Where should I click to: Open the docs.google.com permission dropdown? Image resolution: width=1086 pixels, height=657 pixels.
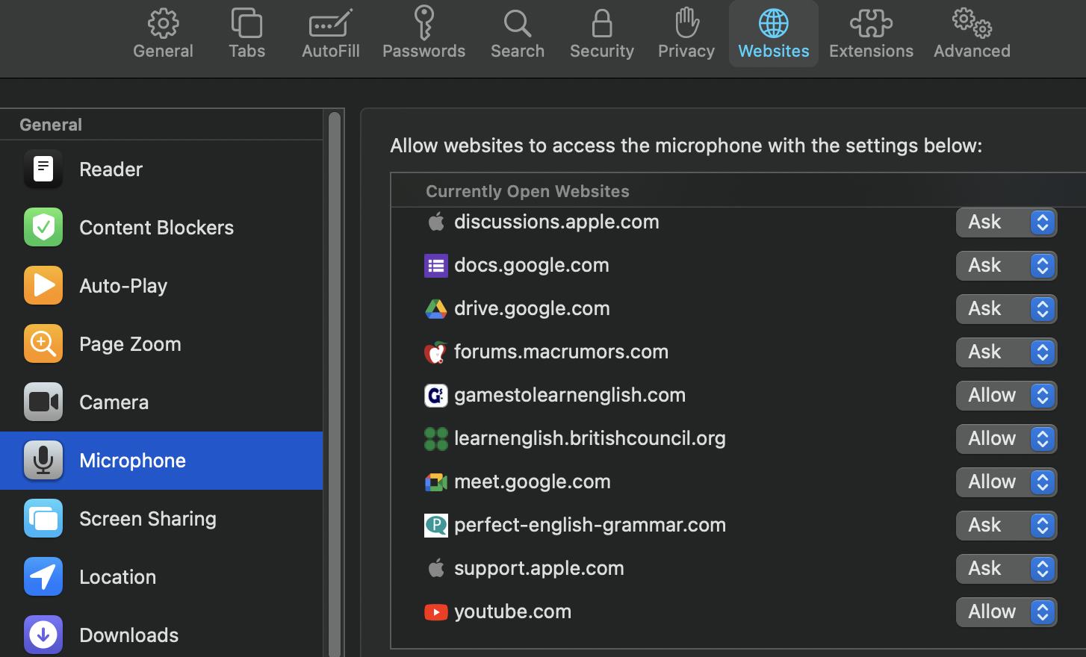pyautogui.click(x=1006, y=265)
